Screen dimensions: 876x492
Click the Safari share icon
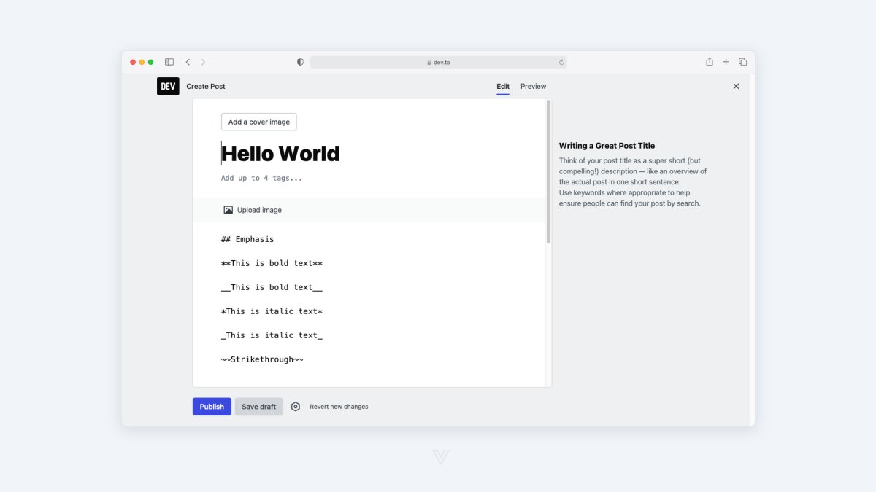(x=709, y=62)
